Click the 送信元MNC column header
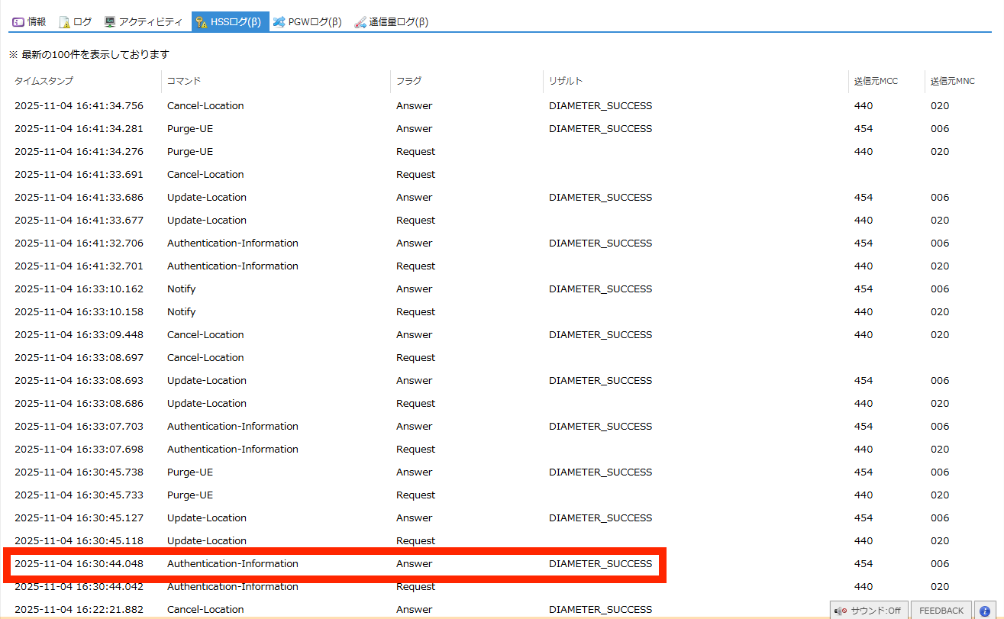This screenshot has height=619, width=1004. (952, 81)
